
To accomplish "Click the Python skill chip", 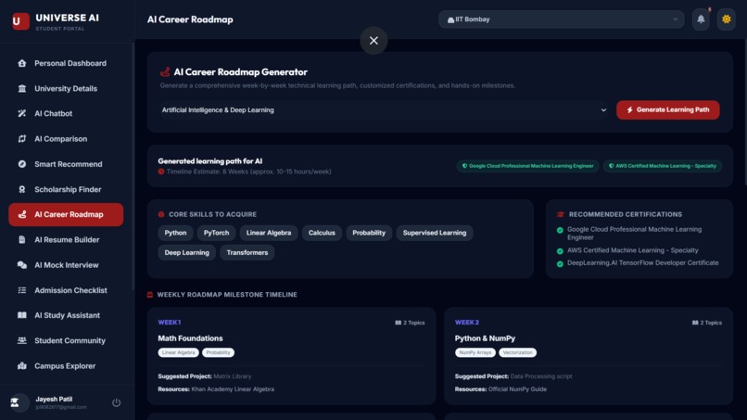I will 175,233.
